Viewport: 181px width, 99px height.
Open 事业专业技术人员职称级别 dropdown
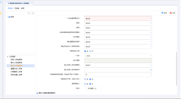[x=118, y=47]
